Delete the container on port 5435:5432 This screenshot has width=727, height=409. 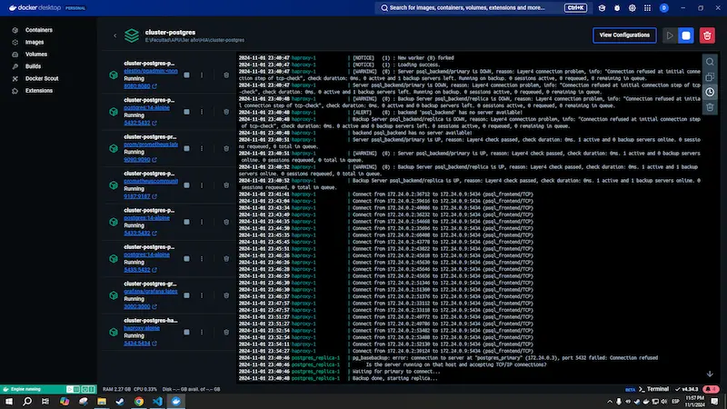coord(226,259)
